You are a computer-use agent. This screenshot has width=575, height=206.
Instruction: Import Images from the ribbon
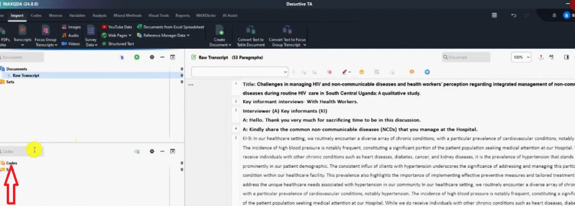pyautogui.click(x=71, y=27)
